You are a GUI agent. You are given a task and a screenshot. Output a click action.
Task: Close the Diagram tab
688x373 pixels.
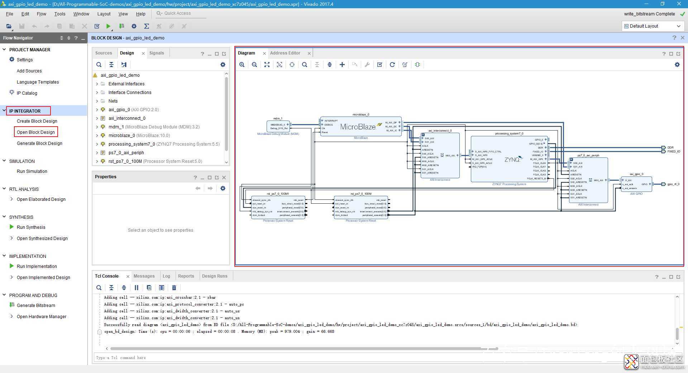click(264, 53)
